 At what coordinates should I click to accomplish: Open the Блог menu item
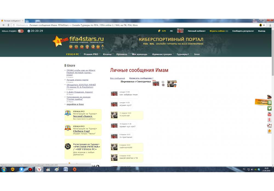(x=197, y=54)
